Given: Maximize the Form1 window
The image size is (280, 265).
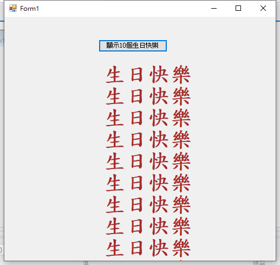Looking at the screenshot, I should 238,8.
